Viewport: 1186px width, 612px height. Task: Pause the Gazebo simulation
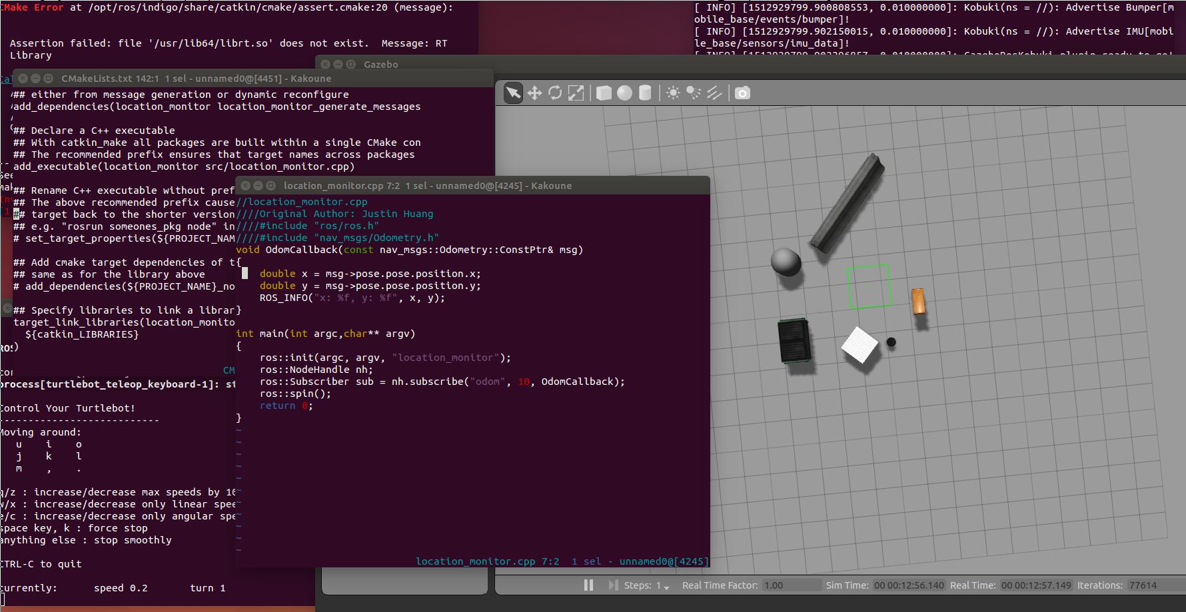(x=588, y=585)
